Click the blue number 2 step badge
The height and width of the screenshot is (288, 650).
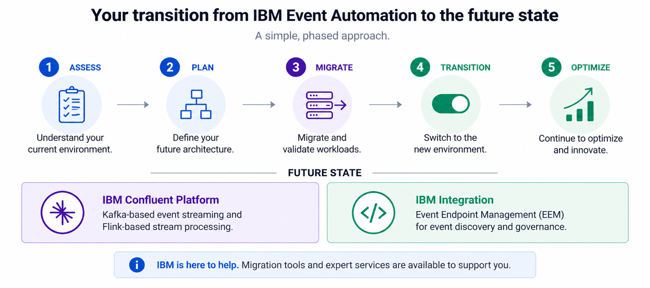click(170, 67)
